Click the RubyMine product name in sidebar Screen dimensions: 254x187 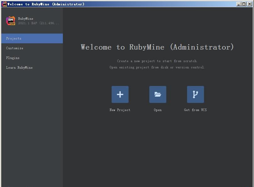click(25, 19)
